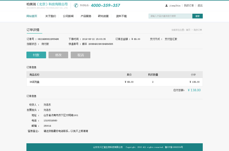Select the IS试剂盒 product row
This screenshot has width=229, height=151.
pyautogui.click(x=114, y=82)
